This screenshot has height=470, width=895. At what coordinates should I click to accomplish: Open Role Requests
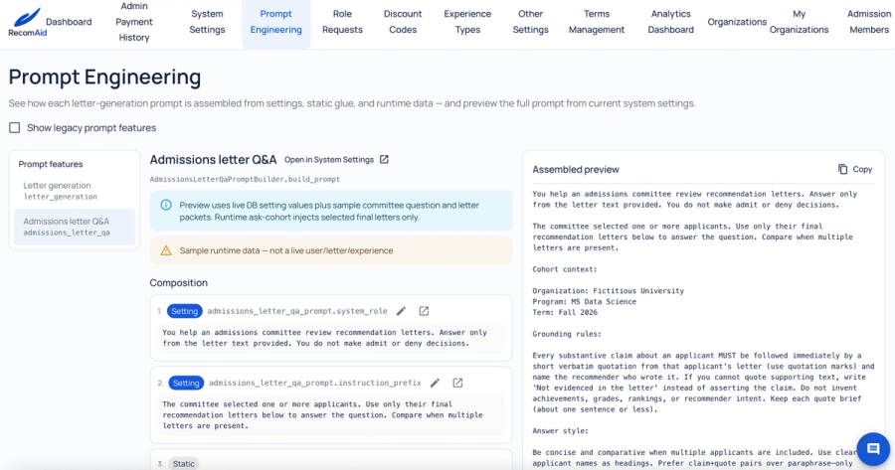pyautogui.click(x=342, y=22)
